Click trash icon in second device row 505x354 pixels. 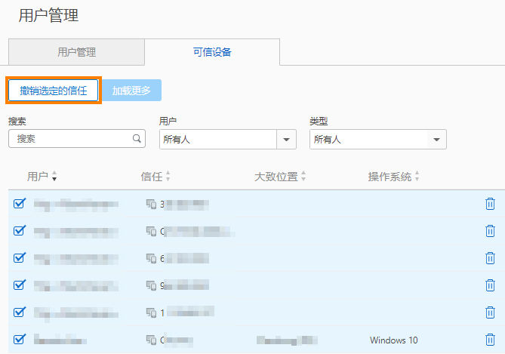(490, 231)
